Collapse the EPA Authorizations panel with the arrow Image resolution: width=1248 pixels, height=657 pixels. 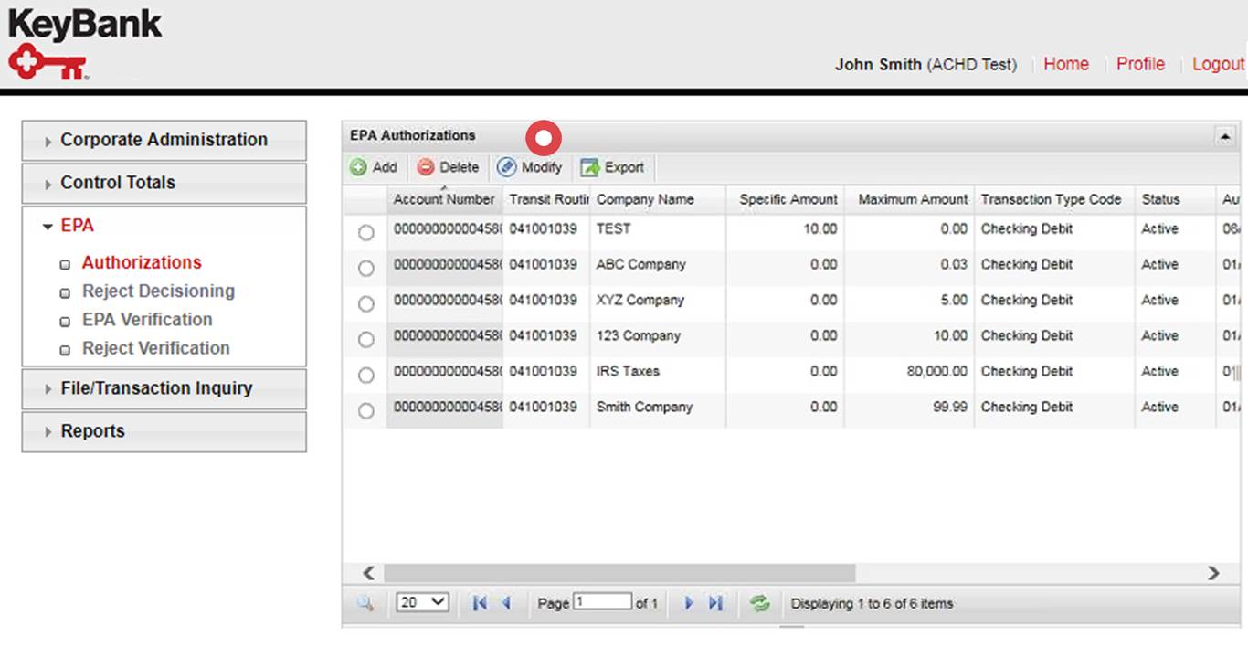point(1223,134)
